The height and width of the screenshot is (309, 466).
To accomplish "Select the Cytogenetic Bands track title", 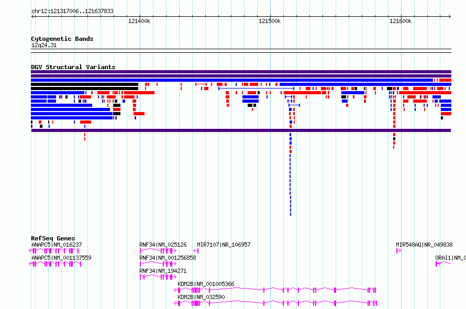I will coord(62,39).
